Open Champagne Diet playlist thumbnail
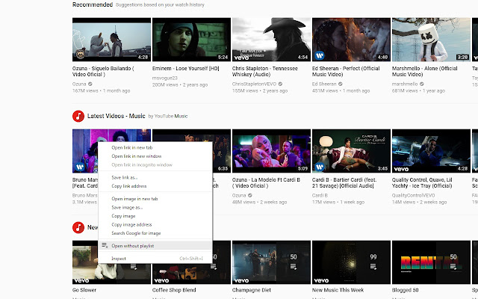 (271, 262)
